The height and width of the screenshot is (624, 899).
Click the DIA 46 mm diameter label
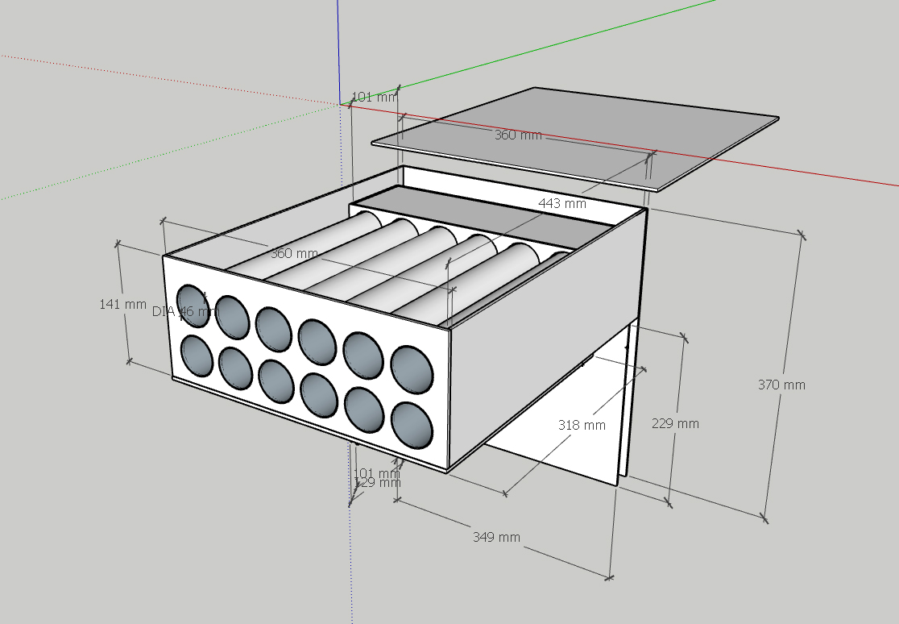pyautogui.click(x=184, y=311)
